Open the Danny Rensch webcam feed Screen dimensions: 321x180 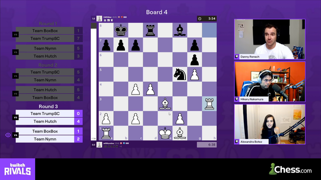coord(270,39)
